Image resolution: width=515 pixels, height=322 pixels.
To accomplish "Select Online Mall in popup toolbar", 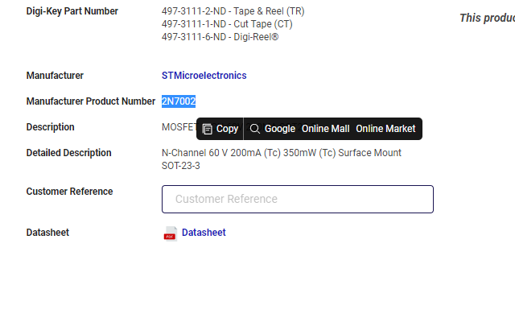I will [x=325, y=129].
